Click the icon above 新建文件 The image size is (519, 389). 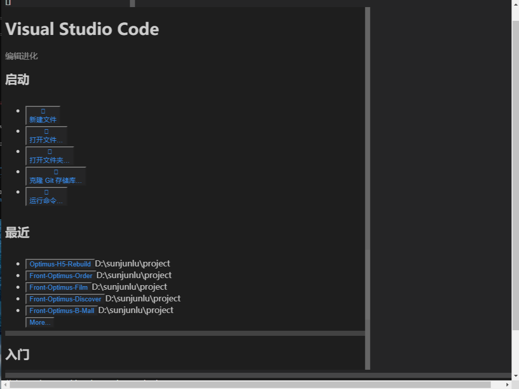[43, 111]
